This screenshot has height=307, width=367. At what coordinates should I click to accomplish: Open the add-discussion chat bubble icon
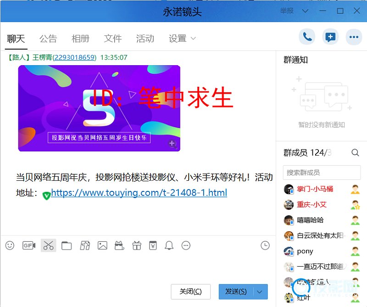(330, 37)
